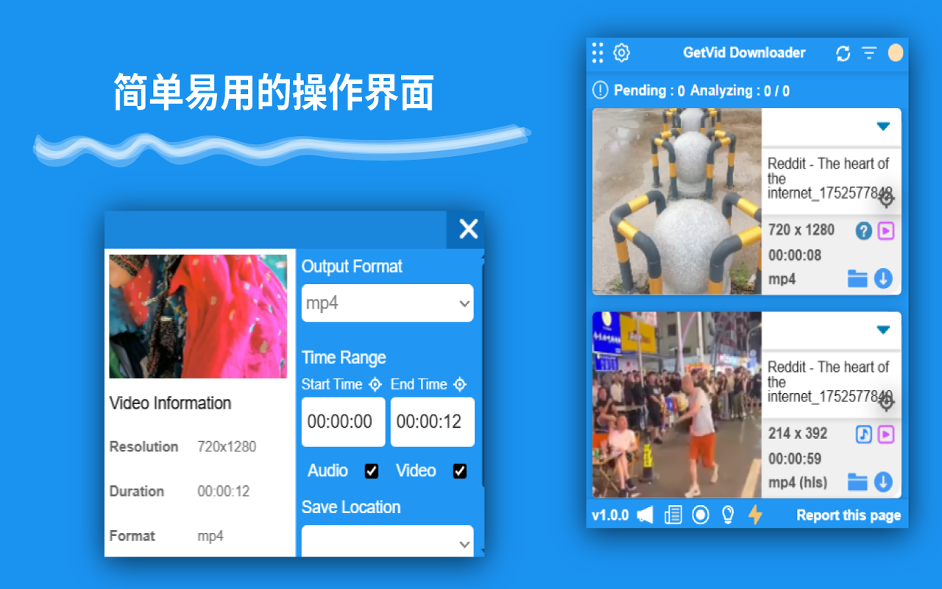
Task: Click the 'Pending : 0' status text
Action: click(x=649, y=91)
